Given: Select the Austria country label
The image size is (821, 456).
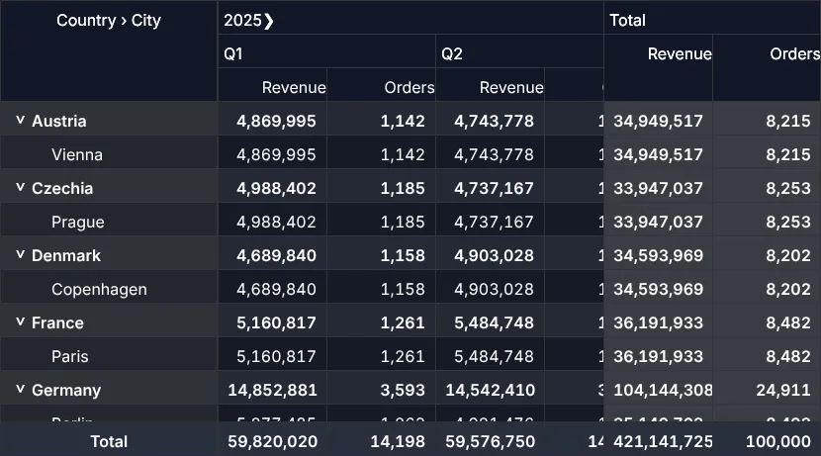Looking at the screenshot, I should 58,121.
